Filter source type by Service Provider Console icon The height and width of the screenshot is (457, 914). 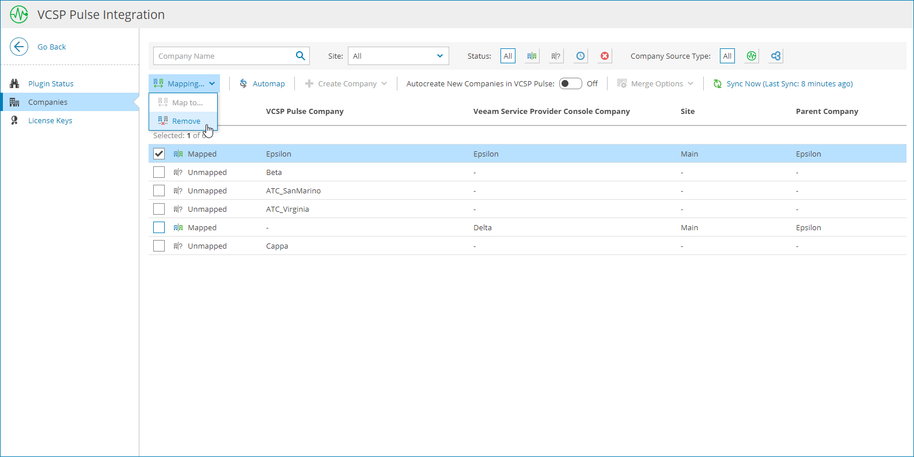[x=776, y=56]
